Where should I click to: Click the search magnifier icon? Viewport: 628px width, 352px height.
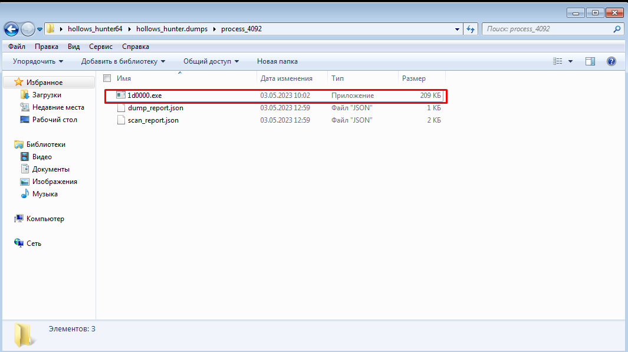click(x=617, y=29)
